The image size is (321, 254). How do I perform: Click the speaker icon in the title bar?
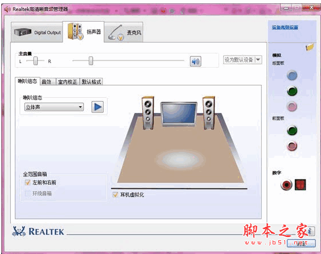pos(7,9)
